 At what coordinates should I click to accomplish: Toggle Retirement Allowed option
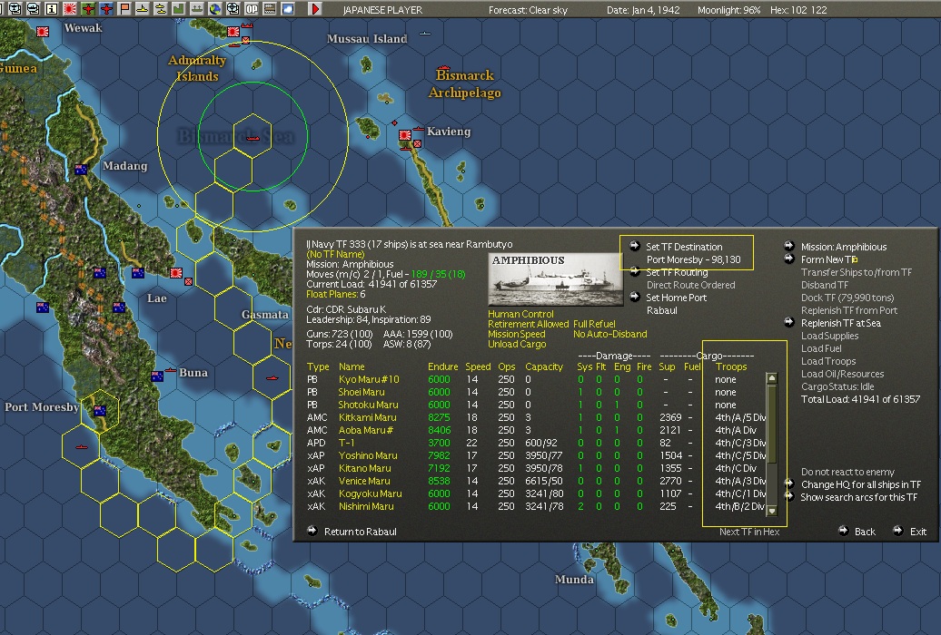point(528,324)
